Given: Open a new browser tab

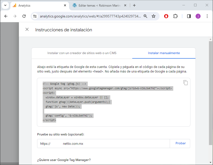Looking at the screenshot, I should pyautogui.click(x=134, y=5).
